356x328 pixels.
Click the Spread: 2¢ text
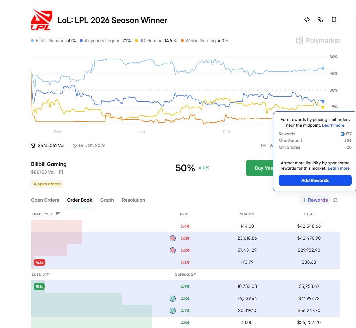pos(185,274)
